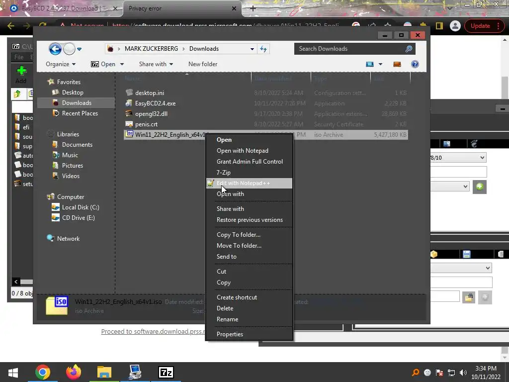Choose Restore previous versions
Viewport: 509px width, 382px height.
point(250,220)
